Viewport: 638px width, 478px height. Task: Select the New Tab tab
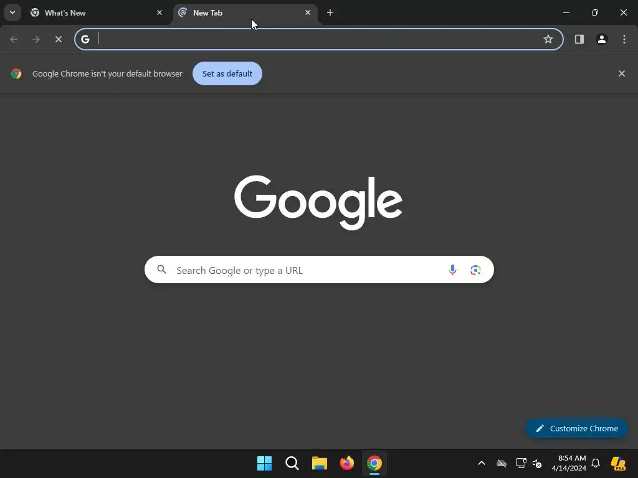point(244,12)
